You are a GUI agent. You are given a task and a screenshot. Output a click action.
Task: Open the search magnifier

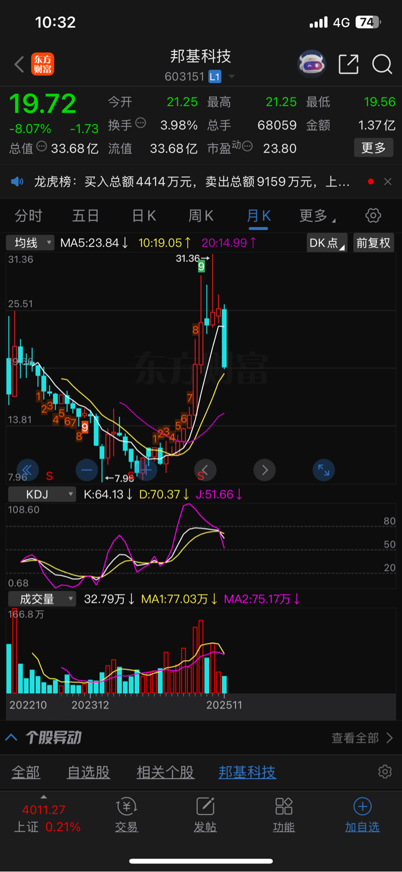click(382, 64)
